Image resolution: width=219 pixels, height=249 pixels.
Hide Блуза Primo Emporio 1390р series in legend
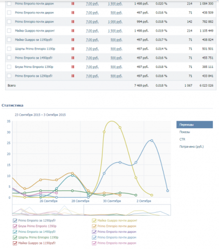click(15, 226)
